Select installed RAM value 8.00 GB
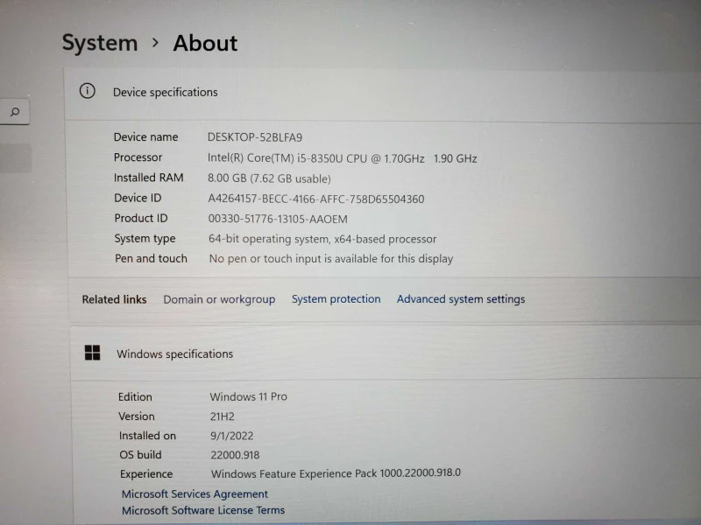This screenshot has width=701, height=525. click(269, 178)
